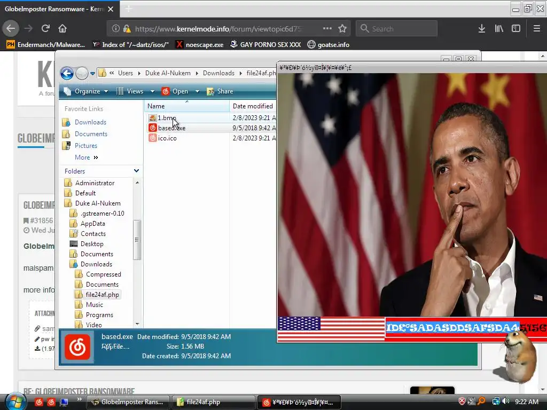The height and width of the screenshot is (410, 547).
Task: Select AppData folder in tree
Action: (x=88, y=224)
